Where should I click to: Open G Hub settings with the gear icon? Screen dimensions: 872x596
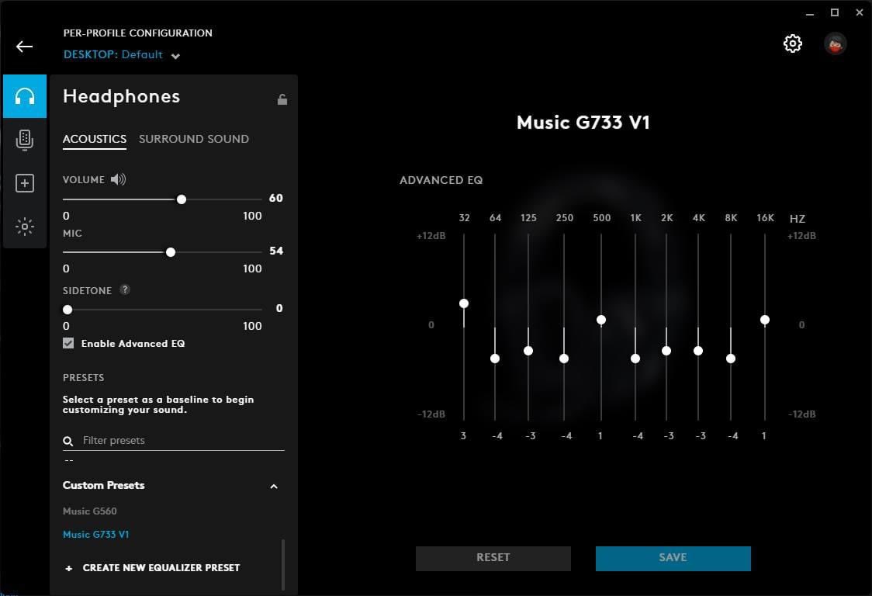(792, 43)
